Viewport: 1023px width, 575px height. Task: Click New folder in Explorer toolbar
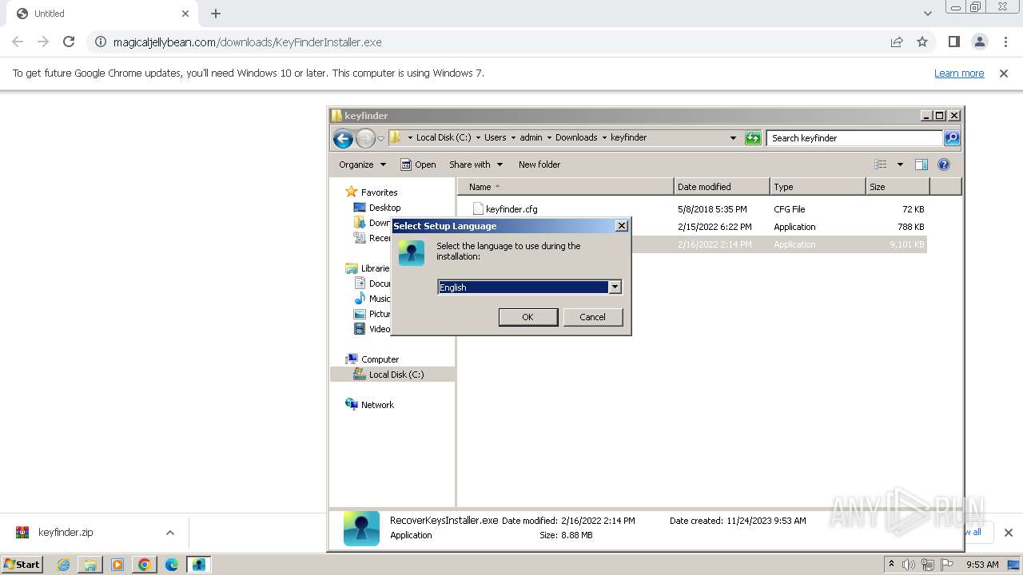point(539,165)
